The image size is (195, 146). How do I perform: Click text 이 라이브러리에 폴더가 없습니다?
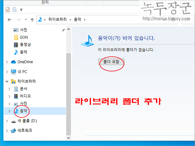click(x=126, y=50)
